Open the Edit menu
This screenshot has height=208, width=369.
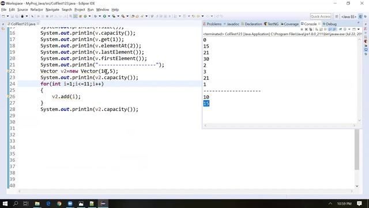point(12,10)
